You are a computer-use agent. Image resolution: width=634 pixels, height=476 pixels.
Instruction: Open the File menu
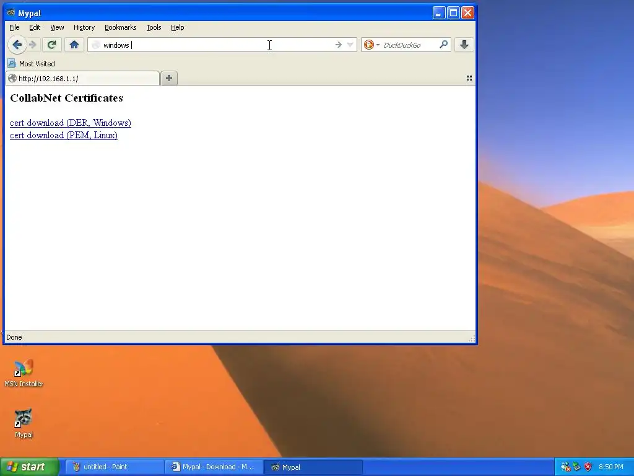click(14, 27)
